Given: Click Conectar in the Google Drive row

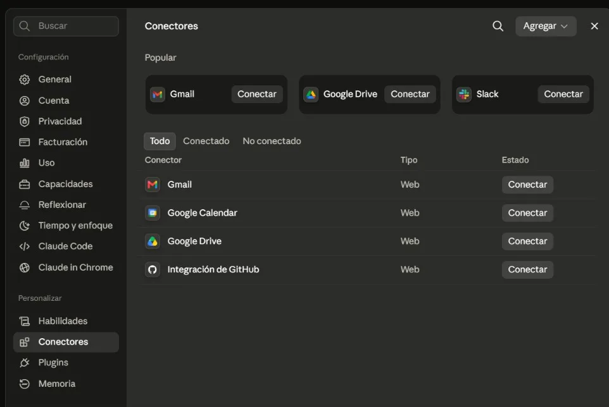Looking at the screenshot, I should 527,241.
